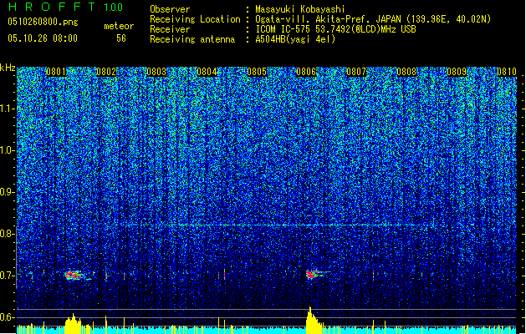This screenshot has height=334, width=526.
Task: Click the meteor count value 56
Action: pyautogui.click(x=121, y=38)
